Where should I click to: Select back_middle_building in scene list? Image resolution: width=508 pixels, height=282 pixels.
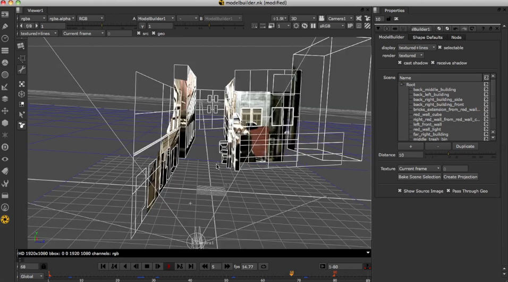(434, 89)
